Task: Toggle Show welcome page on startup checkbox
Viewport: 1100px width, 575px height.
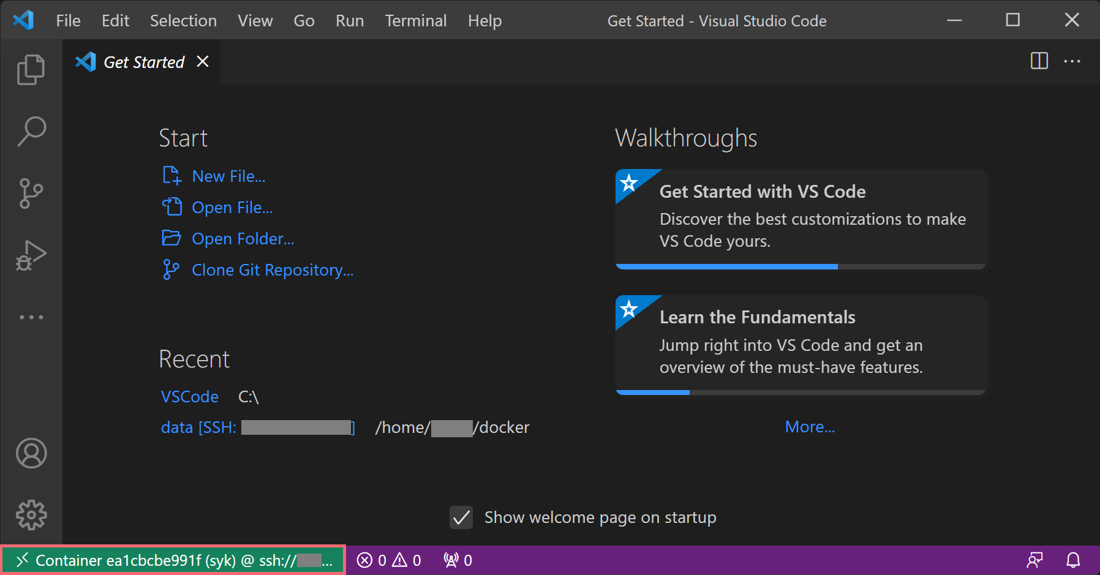Action: (461, 517)
